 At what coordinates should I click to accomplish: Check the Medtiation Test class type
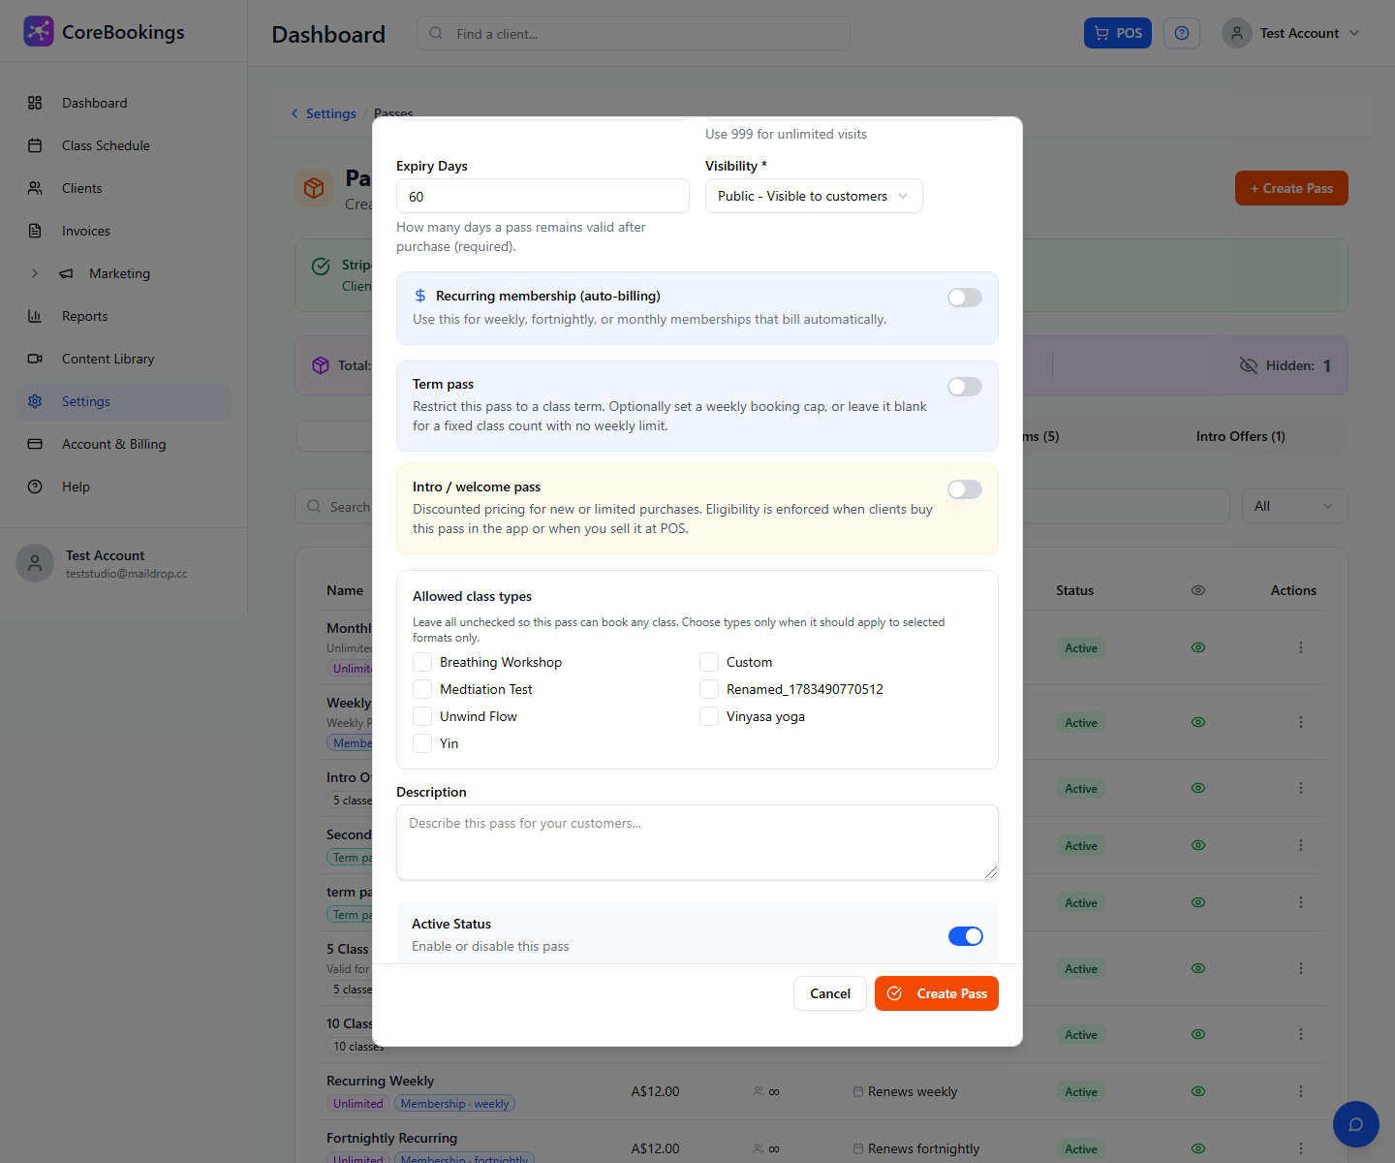point(422,689)
